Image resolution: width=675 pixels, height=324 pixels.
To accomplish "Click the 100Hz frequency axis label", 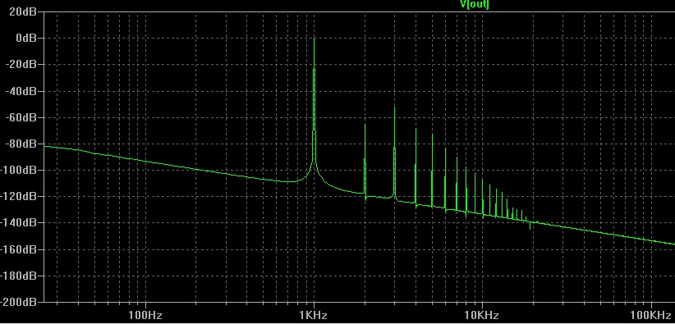I will point(145,316).
